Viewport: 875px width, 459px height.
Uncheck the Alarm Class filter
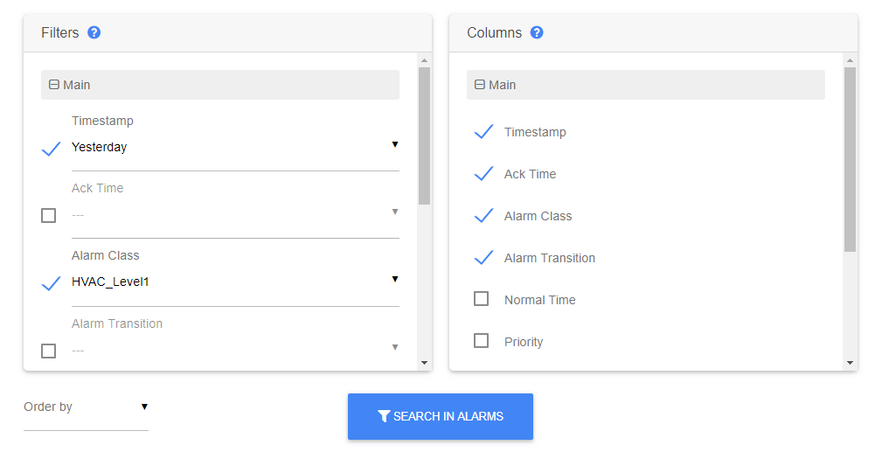(x=51, y=283)
